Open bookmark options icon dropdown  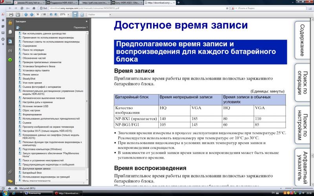(x=18, y=27)
